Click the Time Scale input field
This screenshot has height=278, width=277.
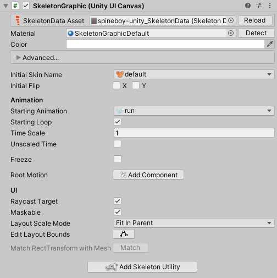pos(194,133)
